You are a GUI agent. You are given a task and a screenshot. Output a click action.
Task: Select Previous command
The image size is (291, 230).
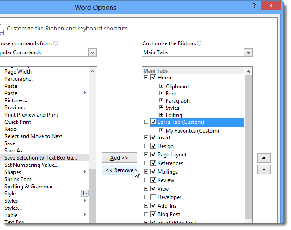coord(14,108)
